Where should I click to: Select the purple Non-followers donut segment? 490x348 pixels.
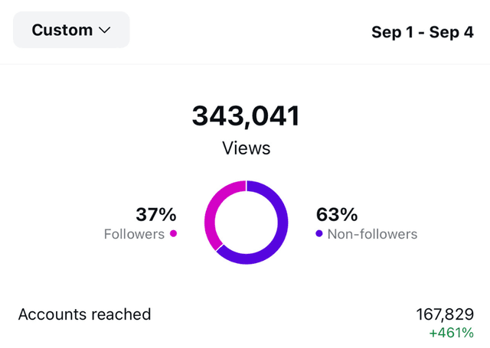pyautogui.click(x=283, y=226)
